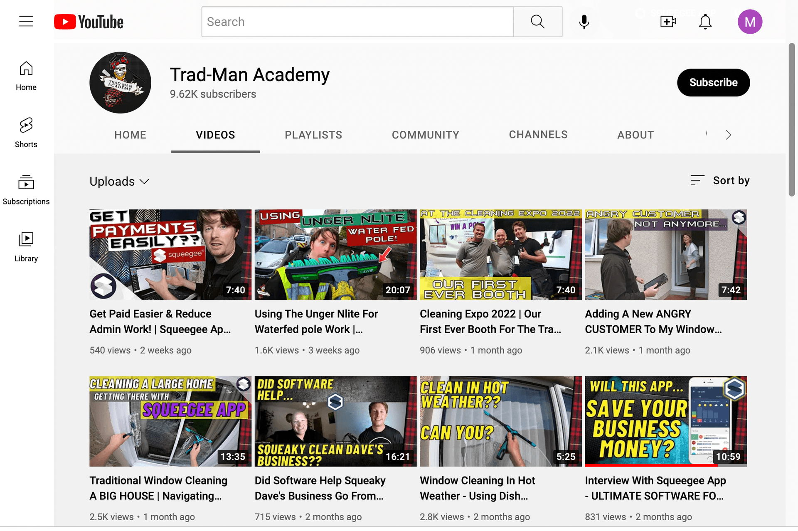This screenshot has width=798, height=531.
Task: Click '2.8K views • 2 months ago' text
Action: coord(475,517)
